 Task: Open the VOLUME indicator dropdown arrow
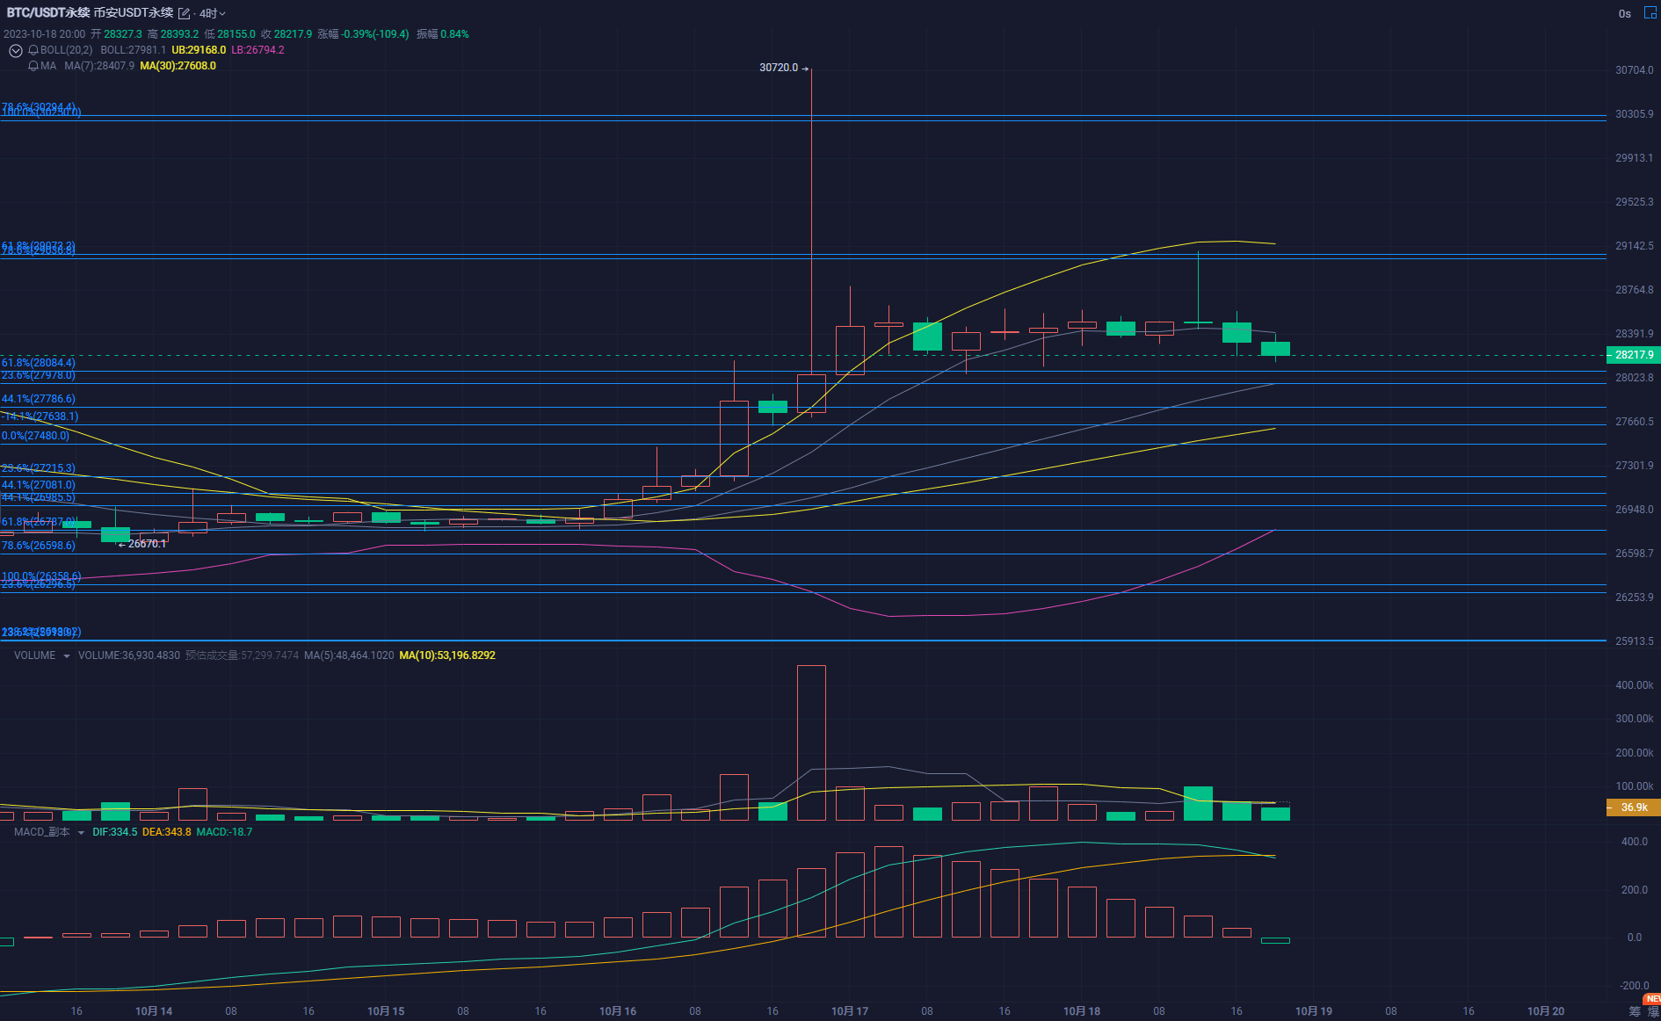pos(67,655)
